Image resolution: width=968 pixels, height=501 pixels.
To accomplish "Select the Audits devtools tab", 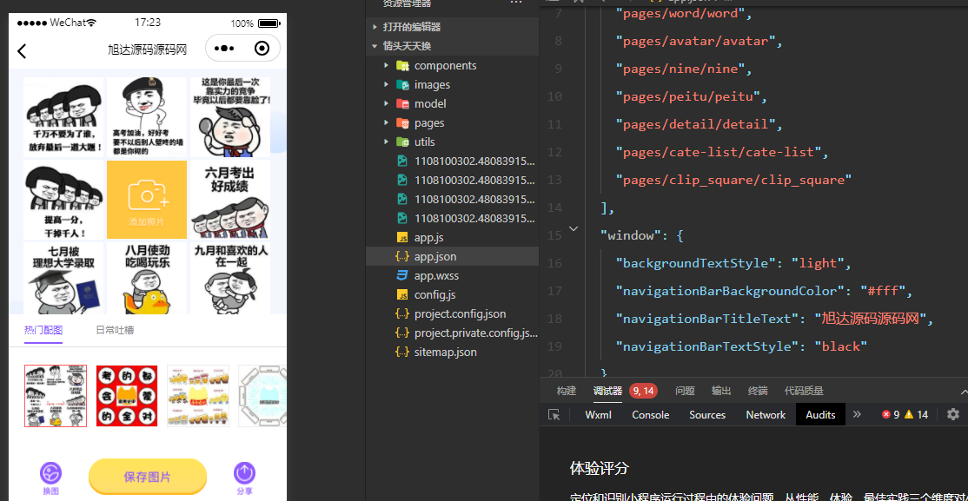I will point(820,415).
